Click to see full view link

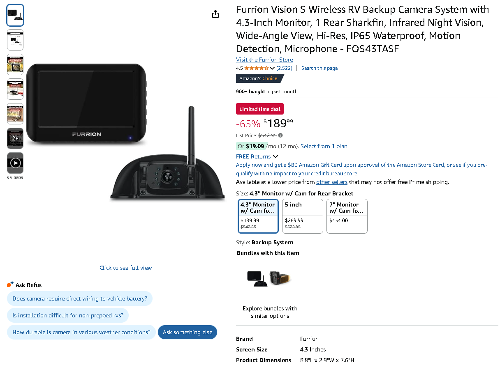pyautogui.click(x=126, y=268)
